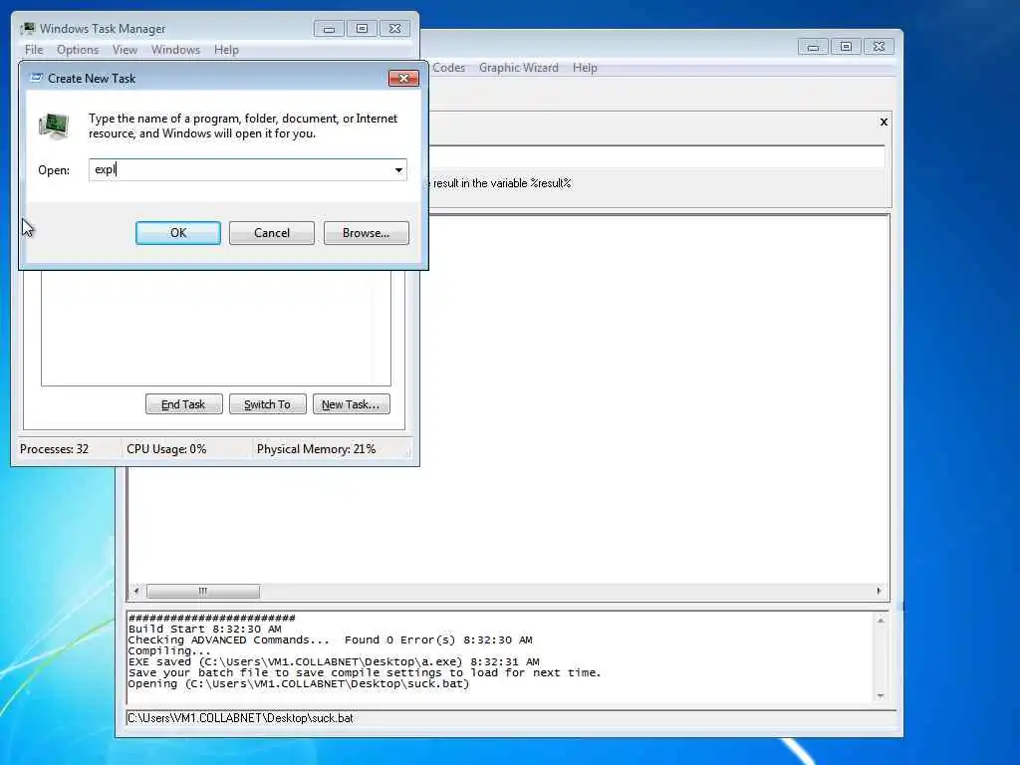Close the background compiler window

point(879,47)
